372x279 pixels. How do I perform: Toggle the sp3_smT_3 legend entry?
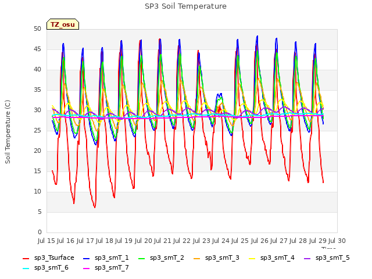(216, 258)
